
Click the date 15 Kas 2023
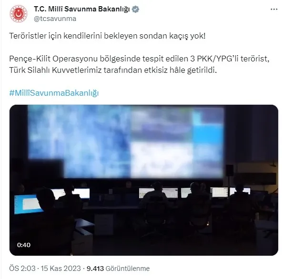(x=60, y=269)
